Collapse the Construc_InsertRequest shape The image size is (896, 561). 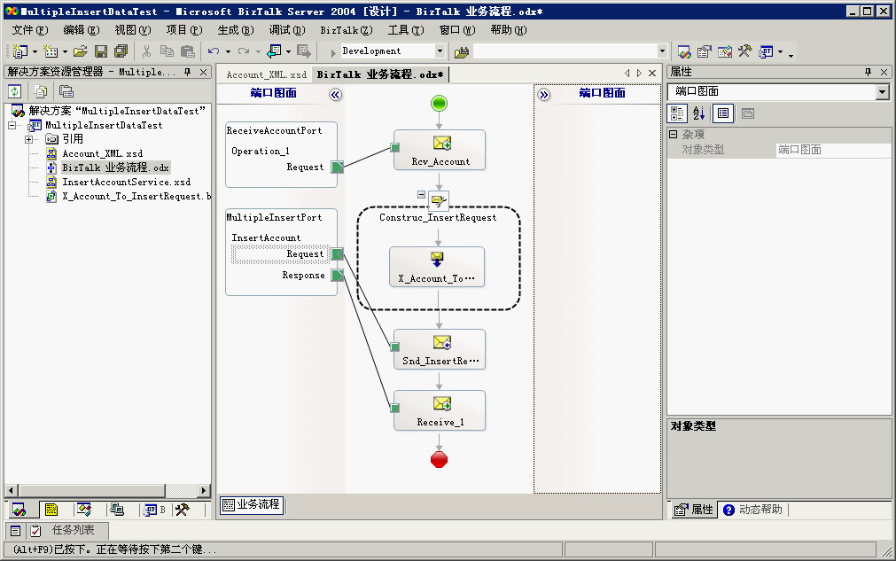(421, 194)
